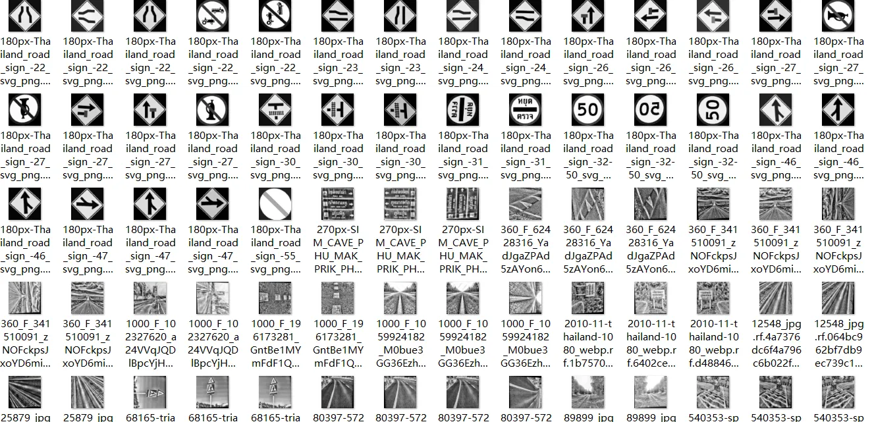Viewport: 872px width, 422px height.
Task: Click the sign_-55_svg_png file name
Action: click(x=275, y=250)
